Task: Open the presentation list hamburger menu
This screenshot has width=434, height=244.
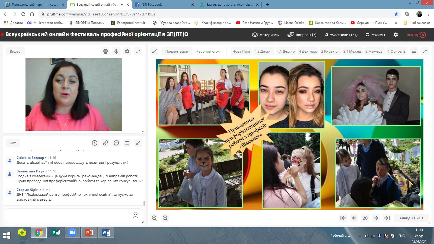Action: [414, 51]
